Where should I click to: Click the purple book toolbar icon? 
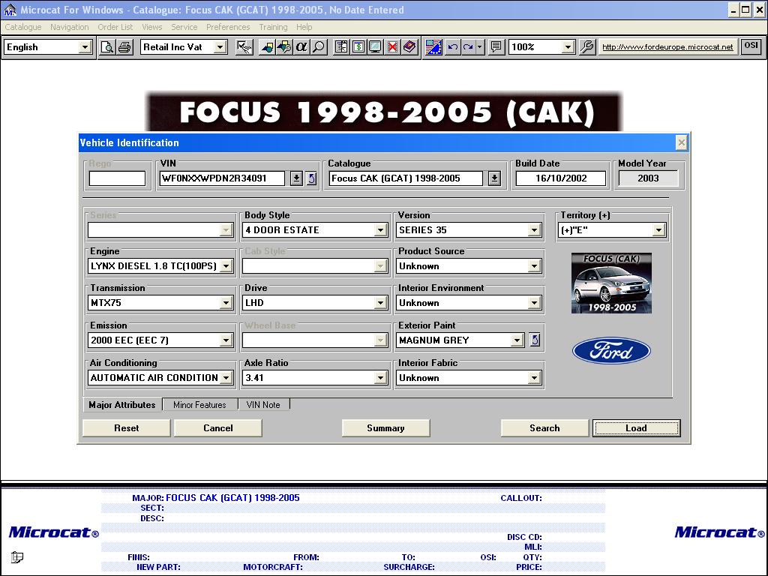point(409,46)
